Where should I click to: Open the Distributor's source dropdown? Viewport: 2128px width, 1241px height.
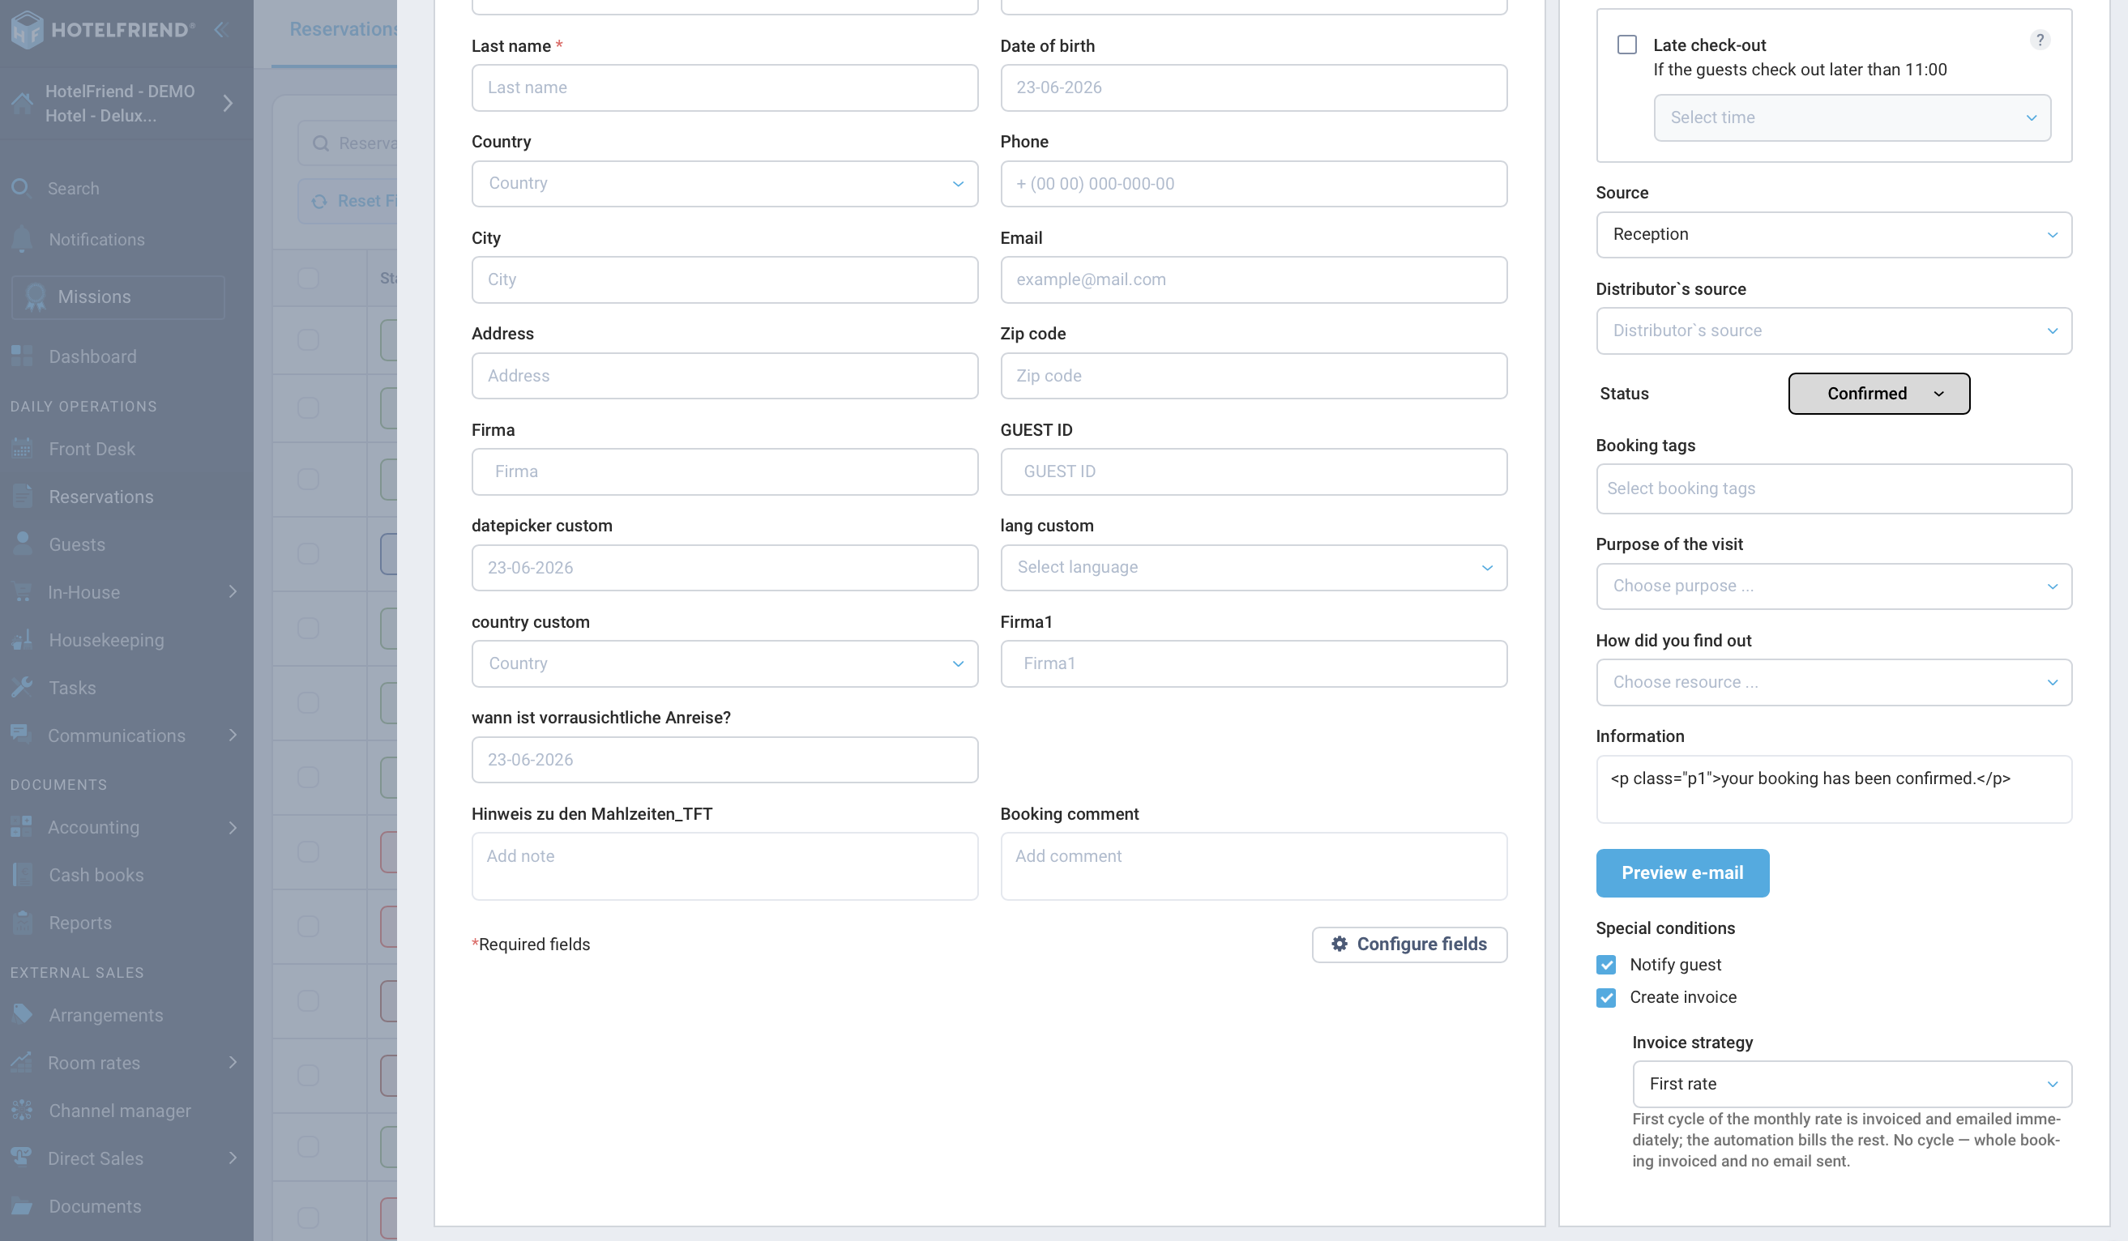click(1833, 331)
